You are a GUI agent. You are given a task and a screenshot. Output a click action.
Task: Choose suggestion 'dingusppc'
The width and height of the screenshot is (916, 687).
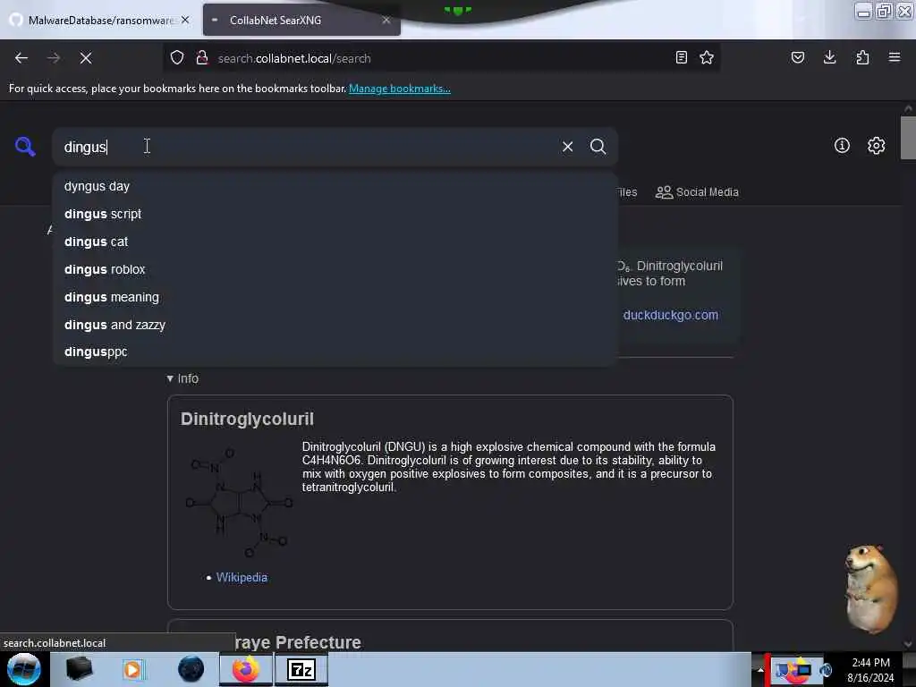(335, 352)
